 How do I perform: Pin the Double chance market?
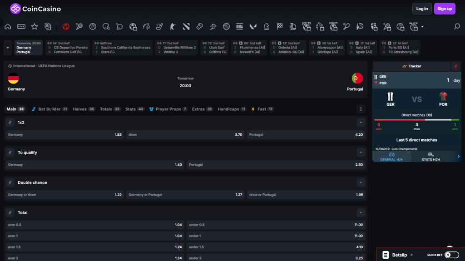click(10, 182)
